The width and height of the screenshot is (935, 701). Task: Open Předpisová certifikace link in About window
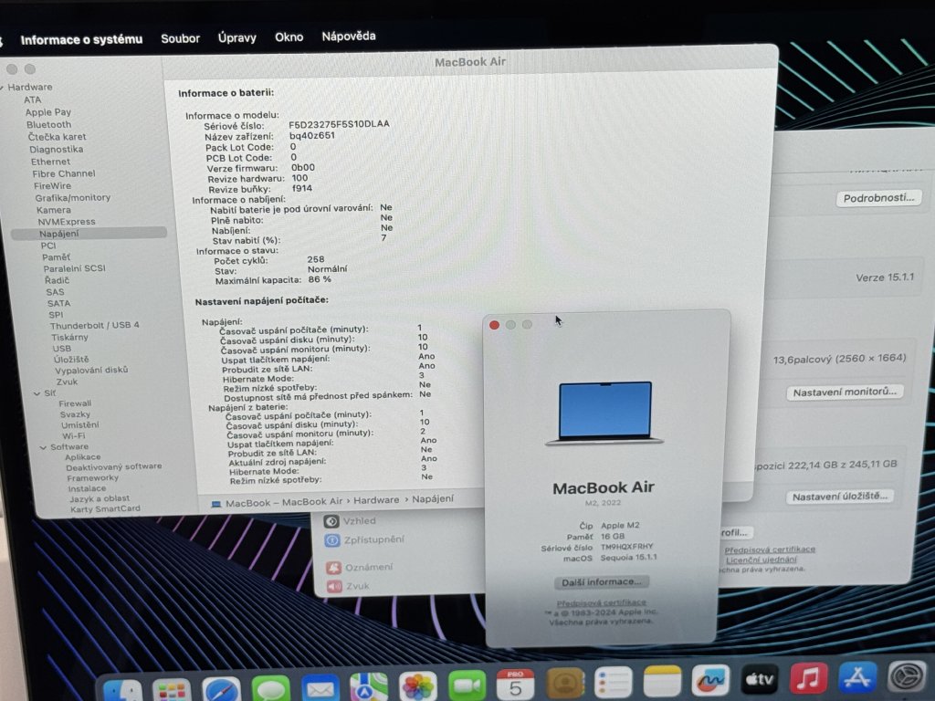pyautogui.click(x=601, y=602)
